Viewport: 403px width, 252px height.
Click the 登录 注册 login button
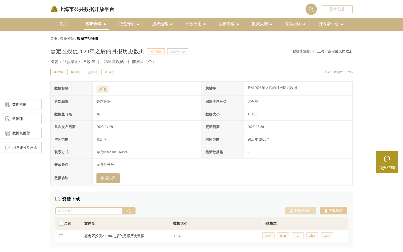point(337,9)
